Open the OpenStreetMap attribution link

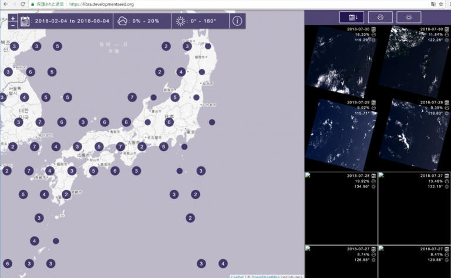(265, 277)
